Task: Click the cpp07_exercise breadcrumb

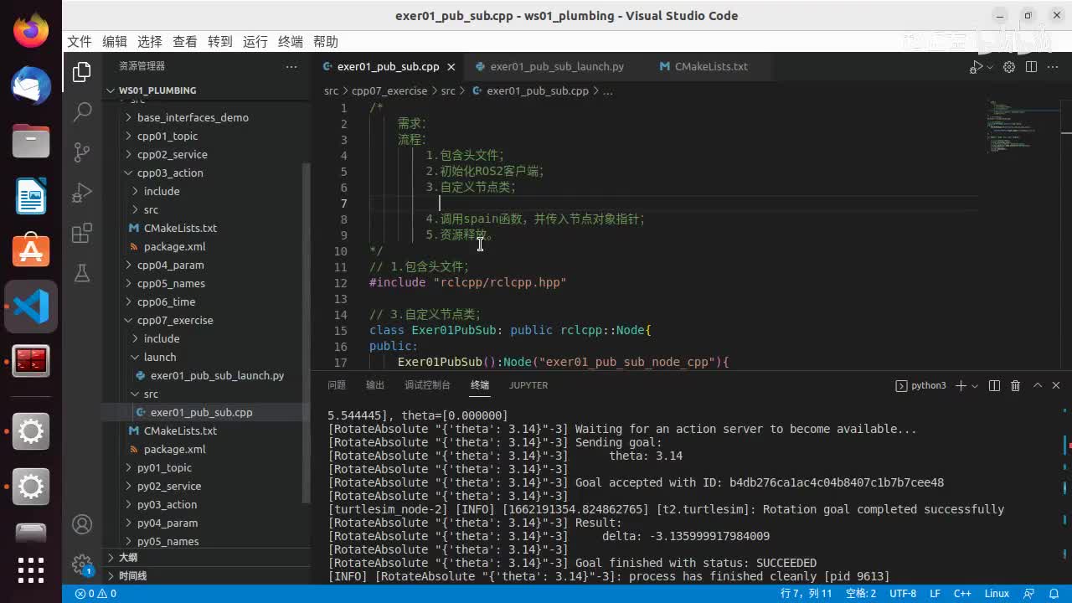Action: click(389, 90)
